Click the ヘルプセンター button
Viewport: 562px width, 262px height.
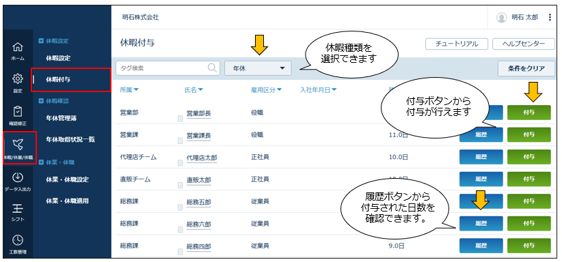pos(524,44)
